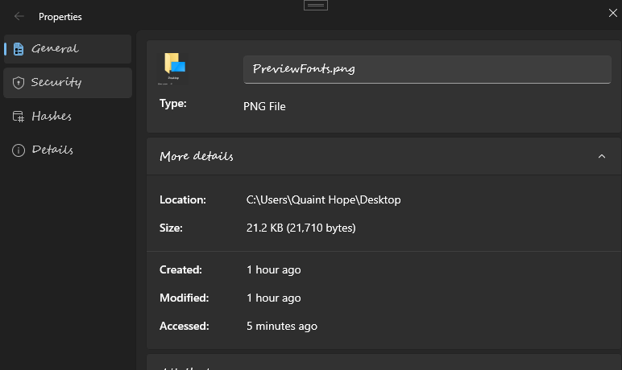Viewport: 622px width, 370px height.
Task: Click the back arrow next to Properties
Action: (x=19, y=16)
